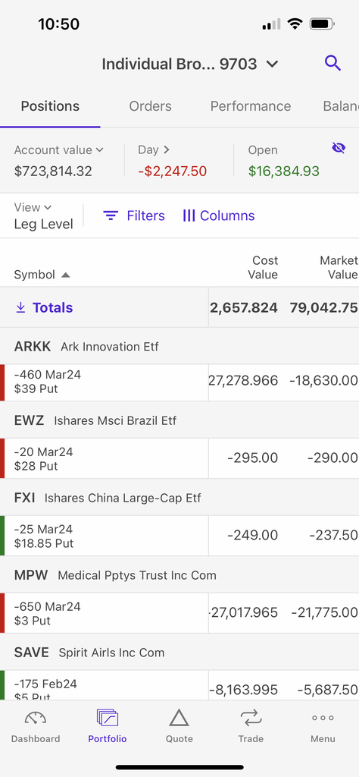This screenshot has height=777, width=359.
Task: Open the Columns bars icon
Action: point(189,215)
